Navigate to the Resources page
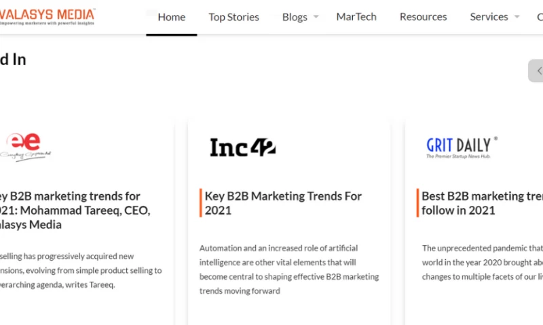Screen dimensions: 543x325 (423, 17)
